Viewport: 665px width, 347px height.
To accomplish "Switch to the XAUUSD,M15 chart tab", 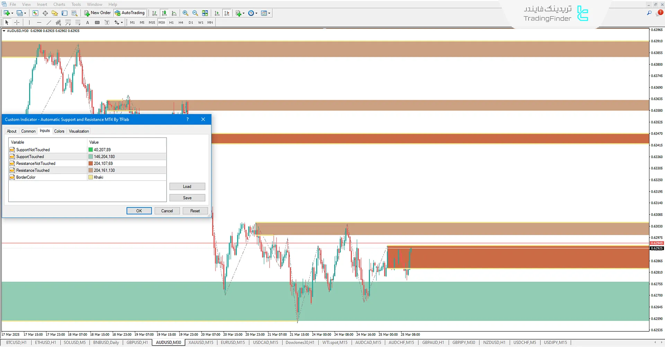I will [201, 343].
